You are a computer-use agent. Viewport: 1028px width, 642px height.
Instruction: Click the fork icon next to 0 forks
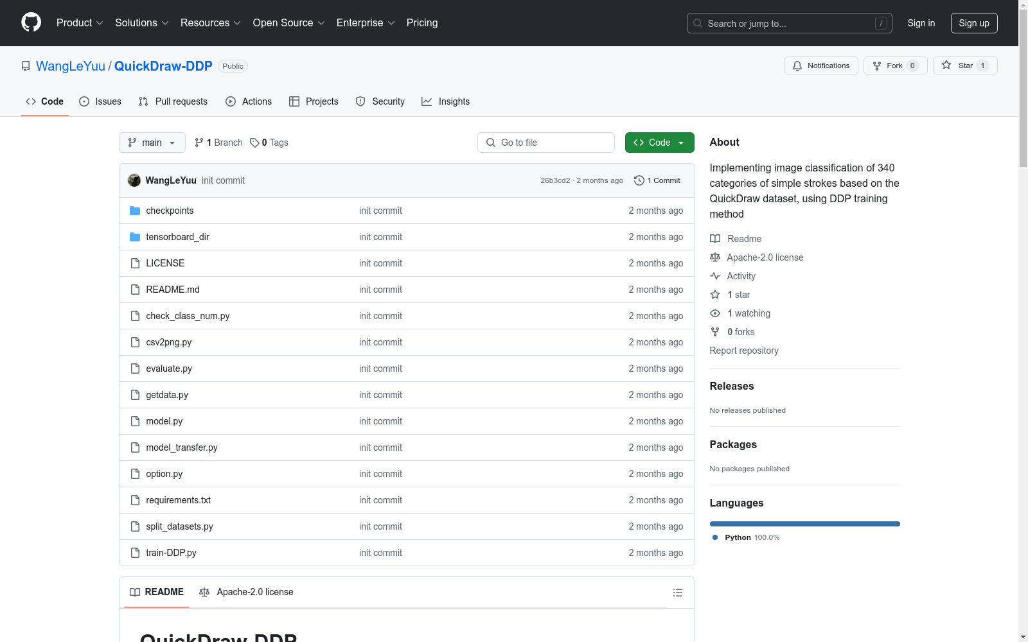[x=715, y=332]
